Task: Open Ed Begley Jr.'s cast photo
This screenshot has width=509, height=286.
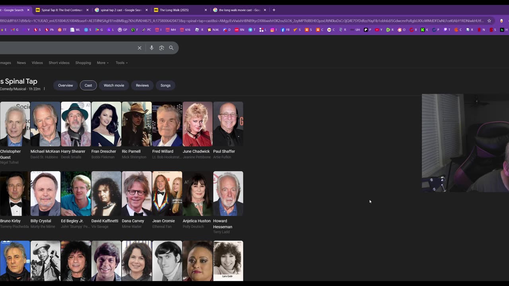Action: [x=76, y=193]
